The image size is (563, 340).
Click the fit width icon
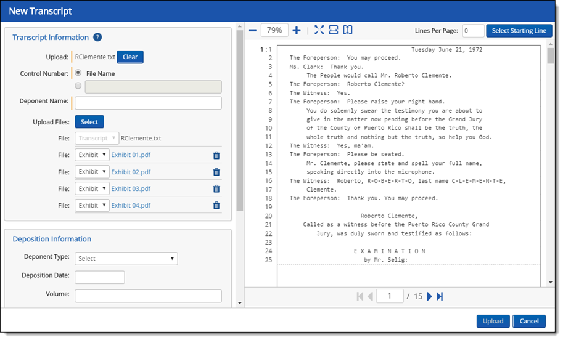coord(334,31)
